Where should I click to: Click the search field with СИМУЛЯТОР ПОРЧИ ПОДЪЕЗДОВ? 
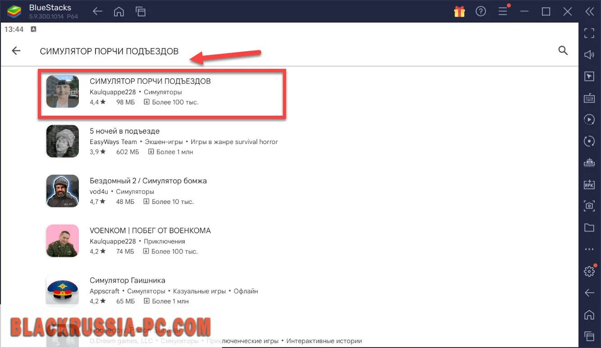[109, 51]
